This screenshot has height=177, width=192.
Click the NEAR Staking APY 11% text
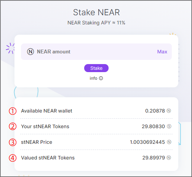(96, 23)
